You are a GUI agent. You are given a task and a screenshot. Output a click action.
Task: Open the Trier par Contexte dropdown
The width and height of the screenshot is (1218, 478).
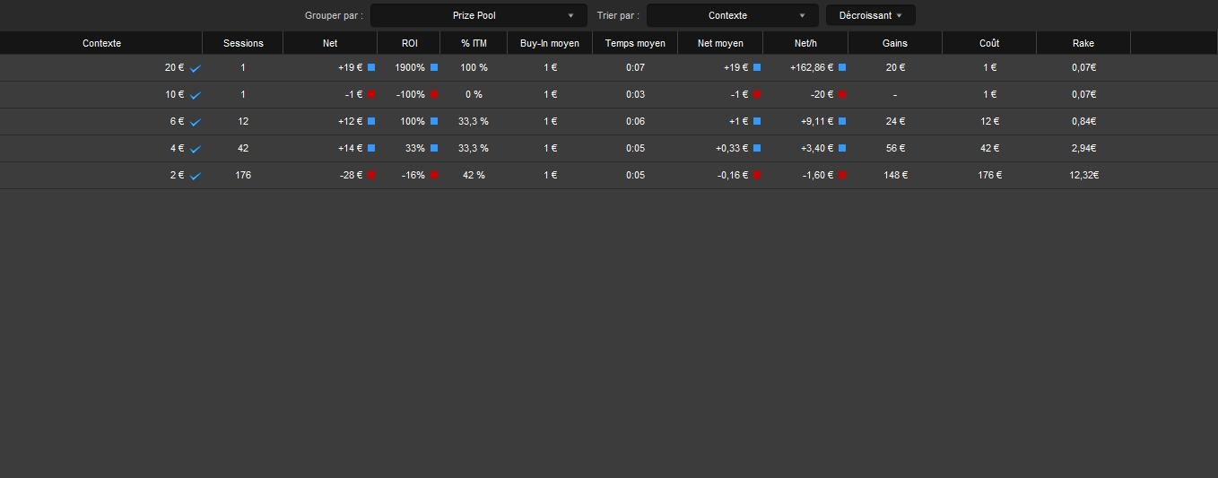coord(733,15)
